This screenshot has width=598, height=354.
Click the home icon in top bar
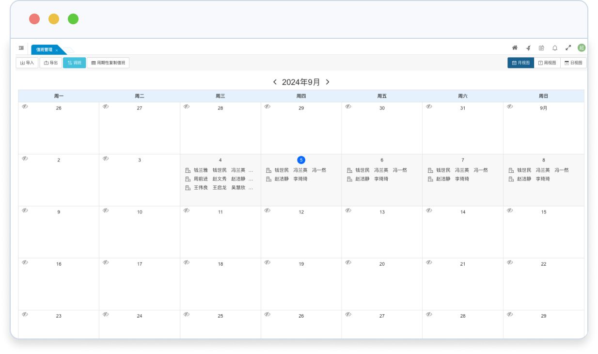[515, 48]
